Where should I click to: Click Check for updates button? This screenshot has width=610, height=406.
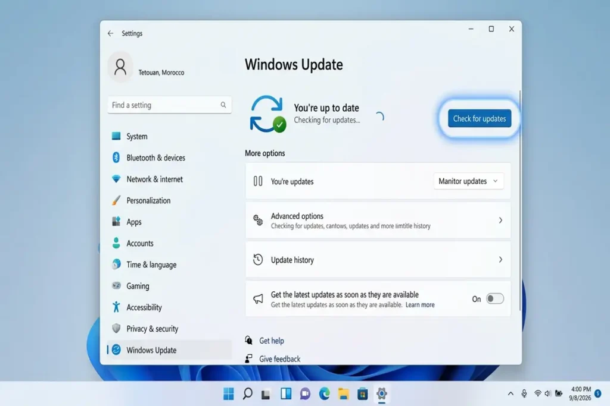[x=480, y=118]
